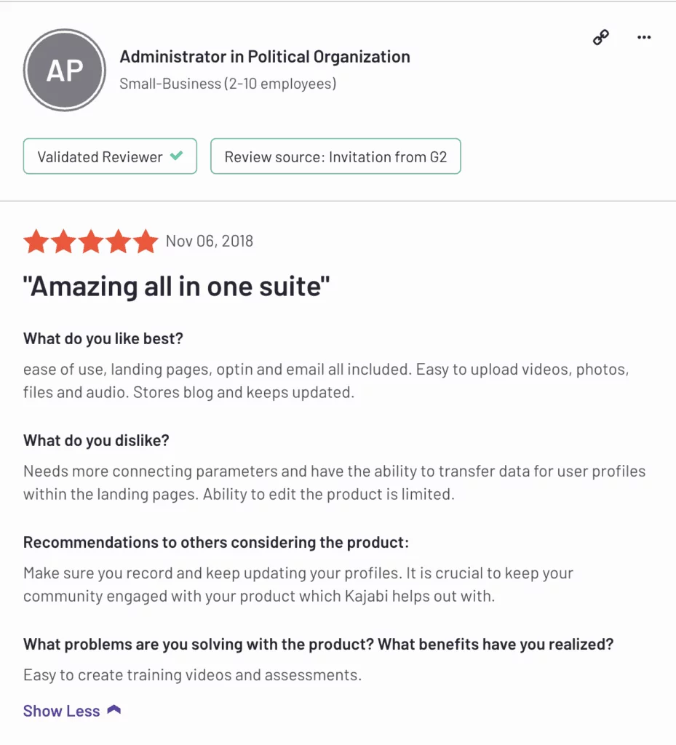This screenshot has width=676, height=745.
Task: Click the Nov 06, 2018 review date
Action: pyautogui.click(x=210, y=242)
